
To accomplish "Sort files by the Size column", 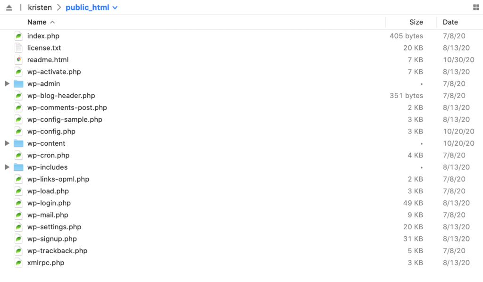I will point(416,22).
